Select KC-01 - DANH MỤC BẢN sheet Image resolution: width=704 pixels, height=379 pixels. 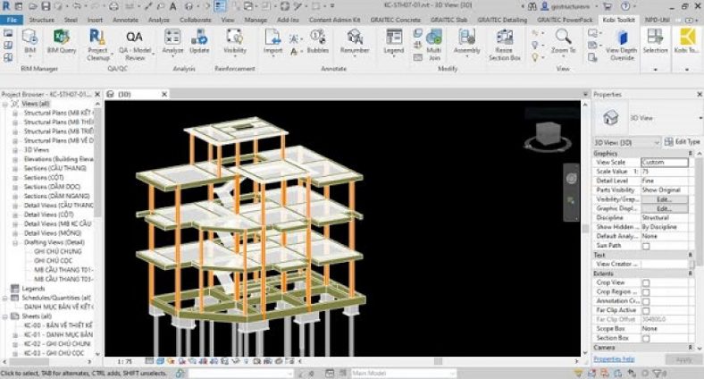pos(58,335)
